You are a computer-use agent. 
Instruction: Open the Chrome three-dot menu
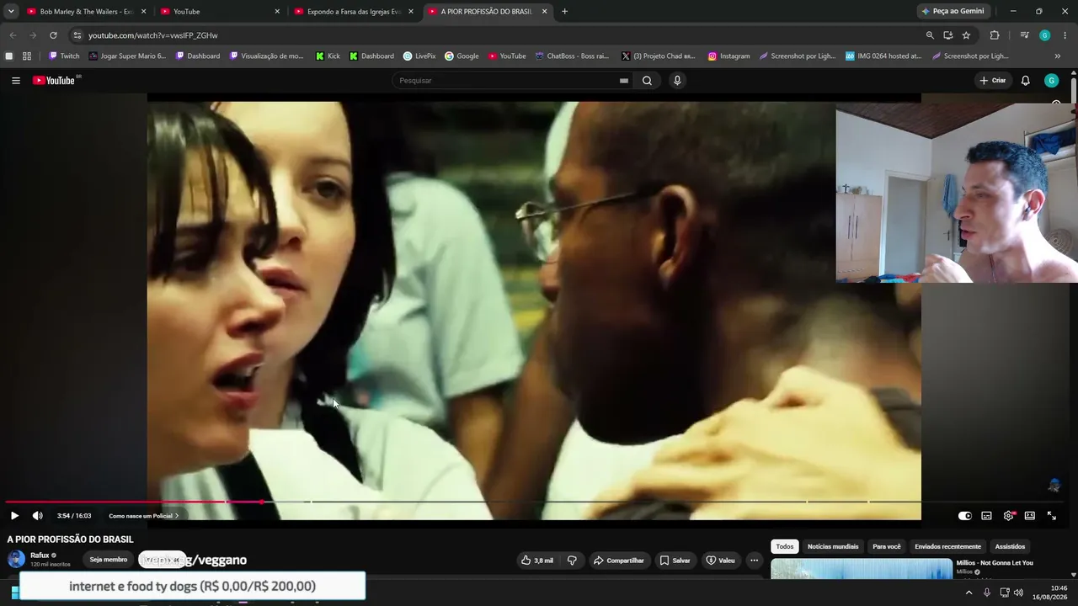1065,35
